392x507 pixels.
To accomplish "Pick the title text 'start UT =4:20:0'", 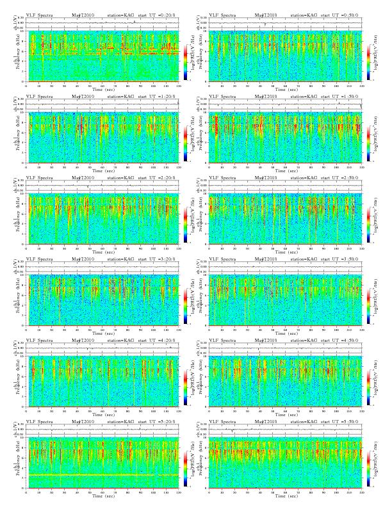I will pyautogui.click(x=156, y=340).
